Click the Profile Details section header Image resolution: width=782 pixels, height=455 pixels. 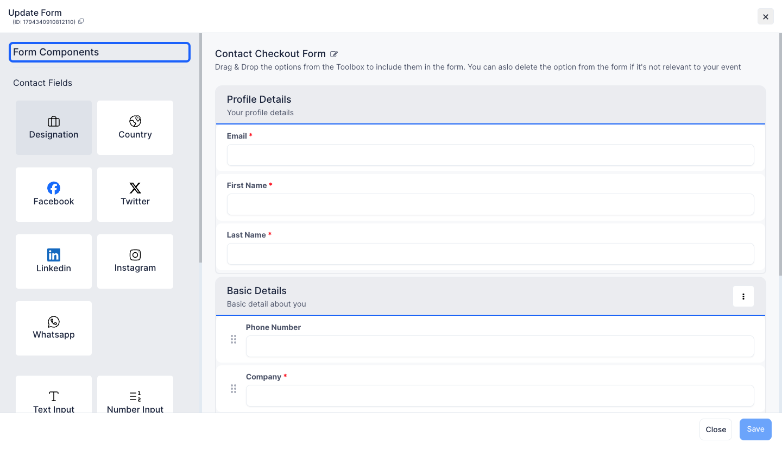click(490, 105)
